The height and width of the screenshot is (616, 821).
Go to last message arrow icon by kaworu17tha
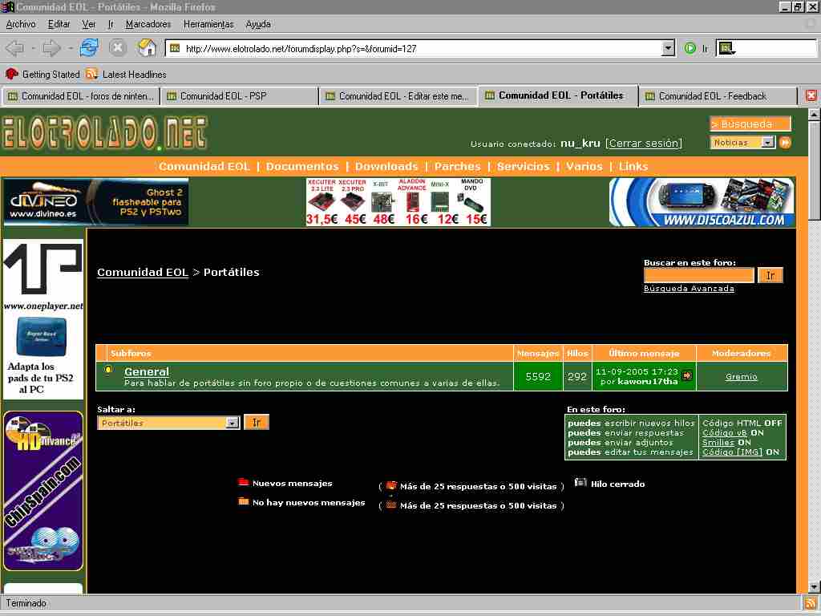(687, 375)
